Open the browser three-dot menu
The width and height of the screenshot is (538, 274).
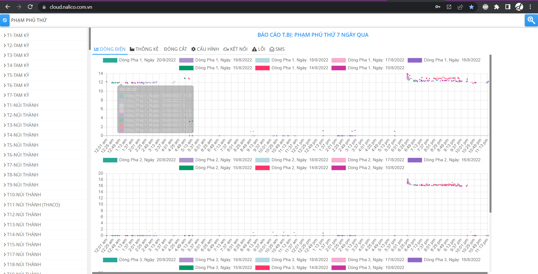(530, 7)
